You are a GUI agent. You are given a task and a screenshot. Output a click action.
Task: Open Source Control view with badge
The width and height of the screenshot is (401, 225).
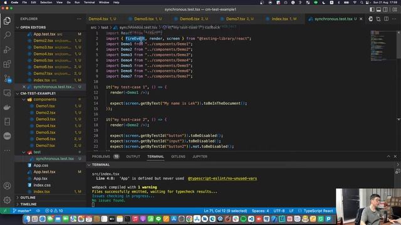point(7,78)
